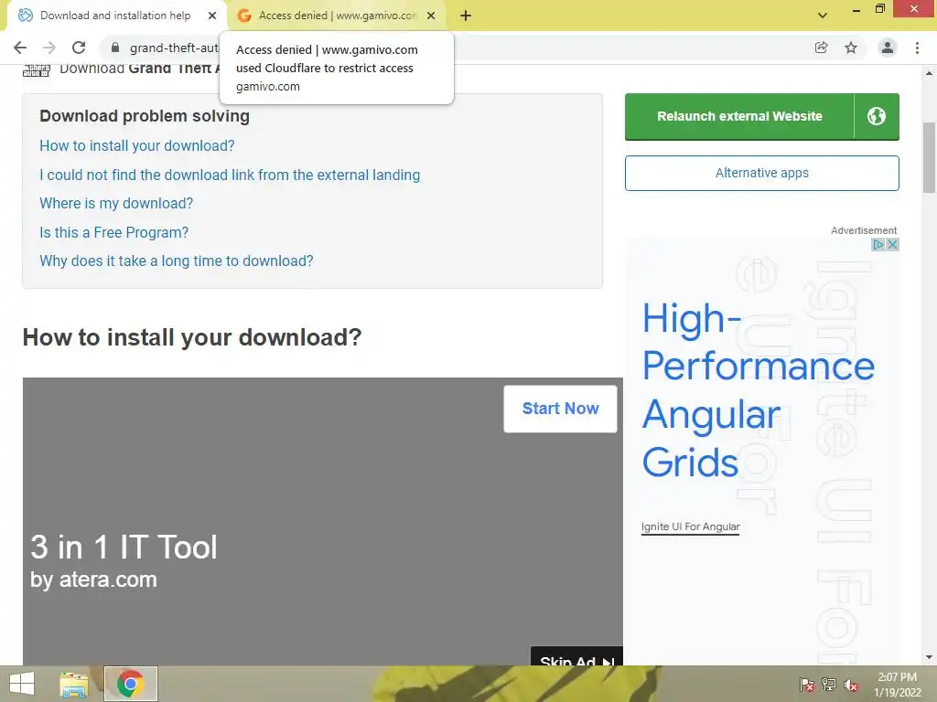Click the AdChoices icon on sidebar ad
937x702 pixels.
pos(878,245)
